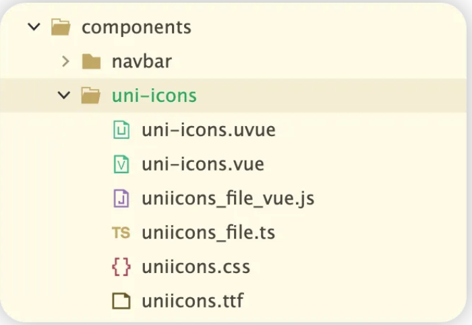Select the components folder label
Viewport: 472px width, 325px height.
point(136,28)
